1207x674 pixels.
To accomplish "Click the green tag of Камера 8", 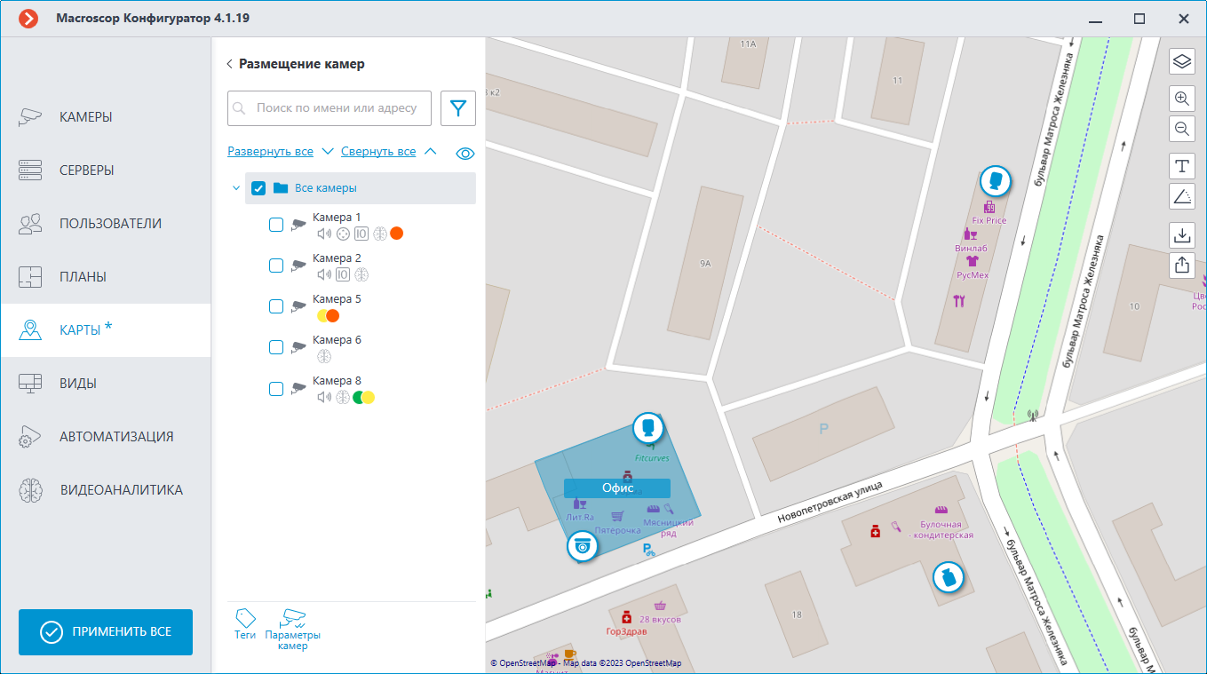I will tap(358, 397).
